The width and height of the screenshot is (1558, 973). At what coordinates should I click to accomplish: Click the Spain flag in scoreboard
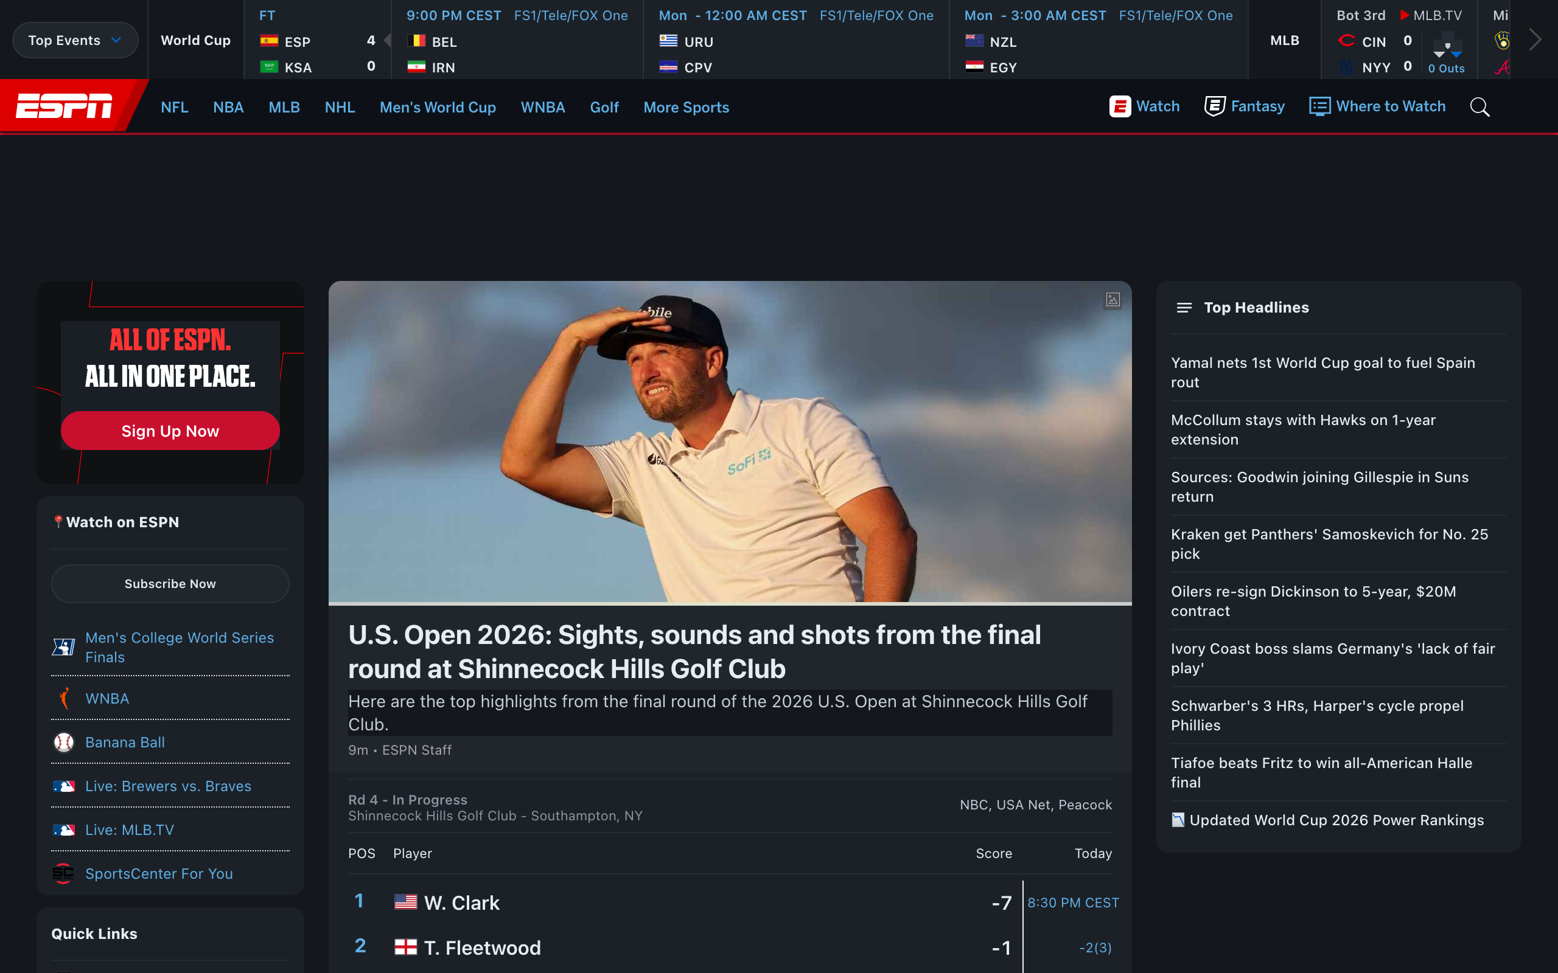point(268,41)
